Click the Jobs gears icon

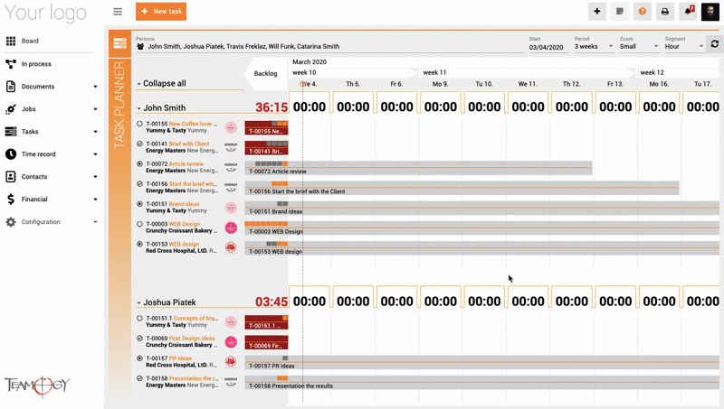(11, 109)
